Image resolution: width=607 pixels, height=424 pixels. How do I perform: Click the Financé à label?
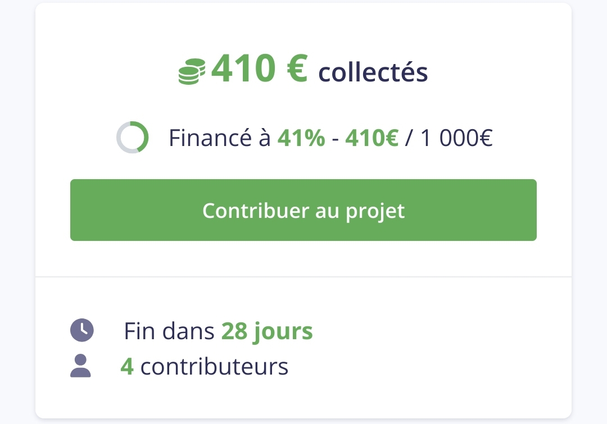click(x=220, y=138)
